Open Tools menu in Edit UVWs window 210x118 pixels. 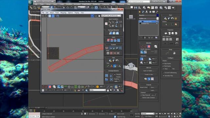pos(57,13)
